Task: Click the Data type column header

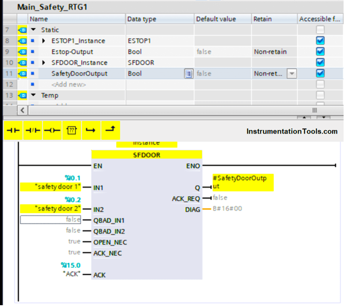Action: (x=142, y=19)
